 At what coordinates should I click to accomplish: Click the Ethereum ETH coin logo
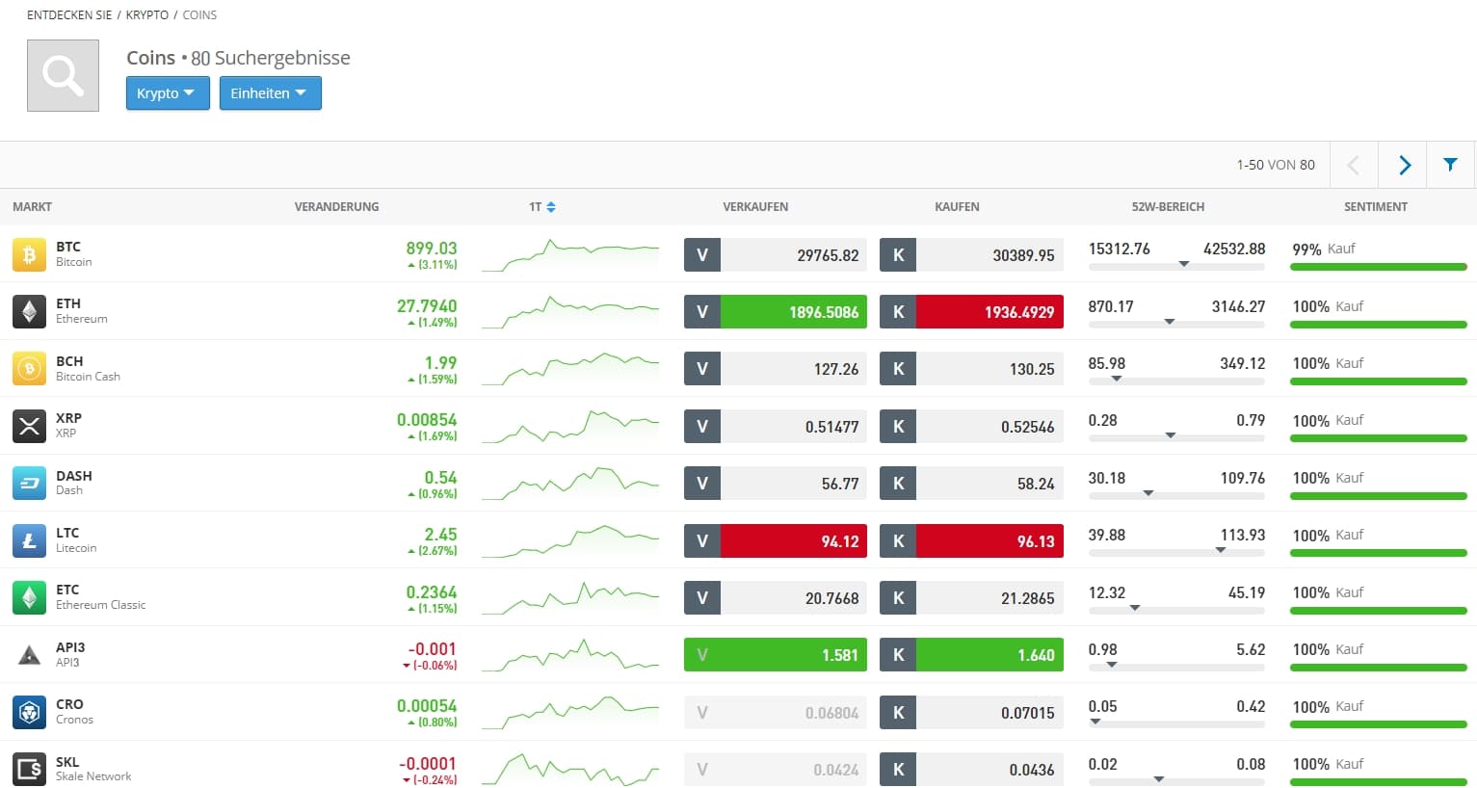(x=29, y=311)
